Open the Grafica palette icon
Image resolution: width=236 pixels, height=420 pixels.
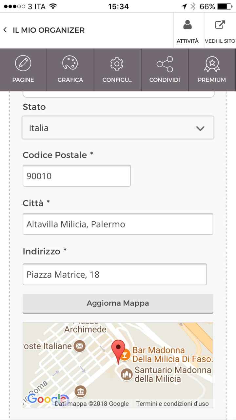70,63
